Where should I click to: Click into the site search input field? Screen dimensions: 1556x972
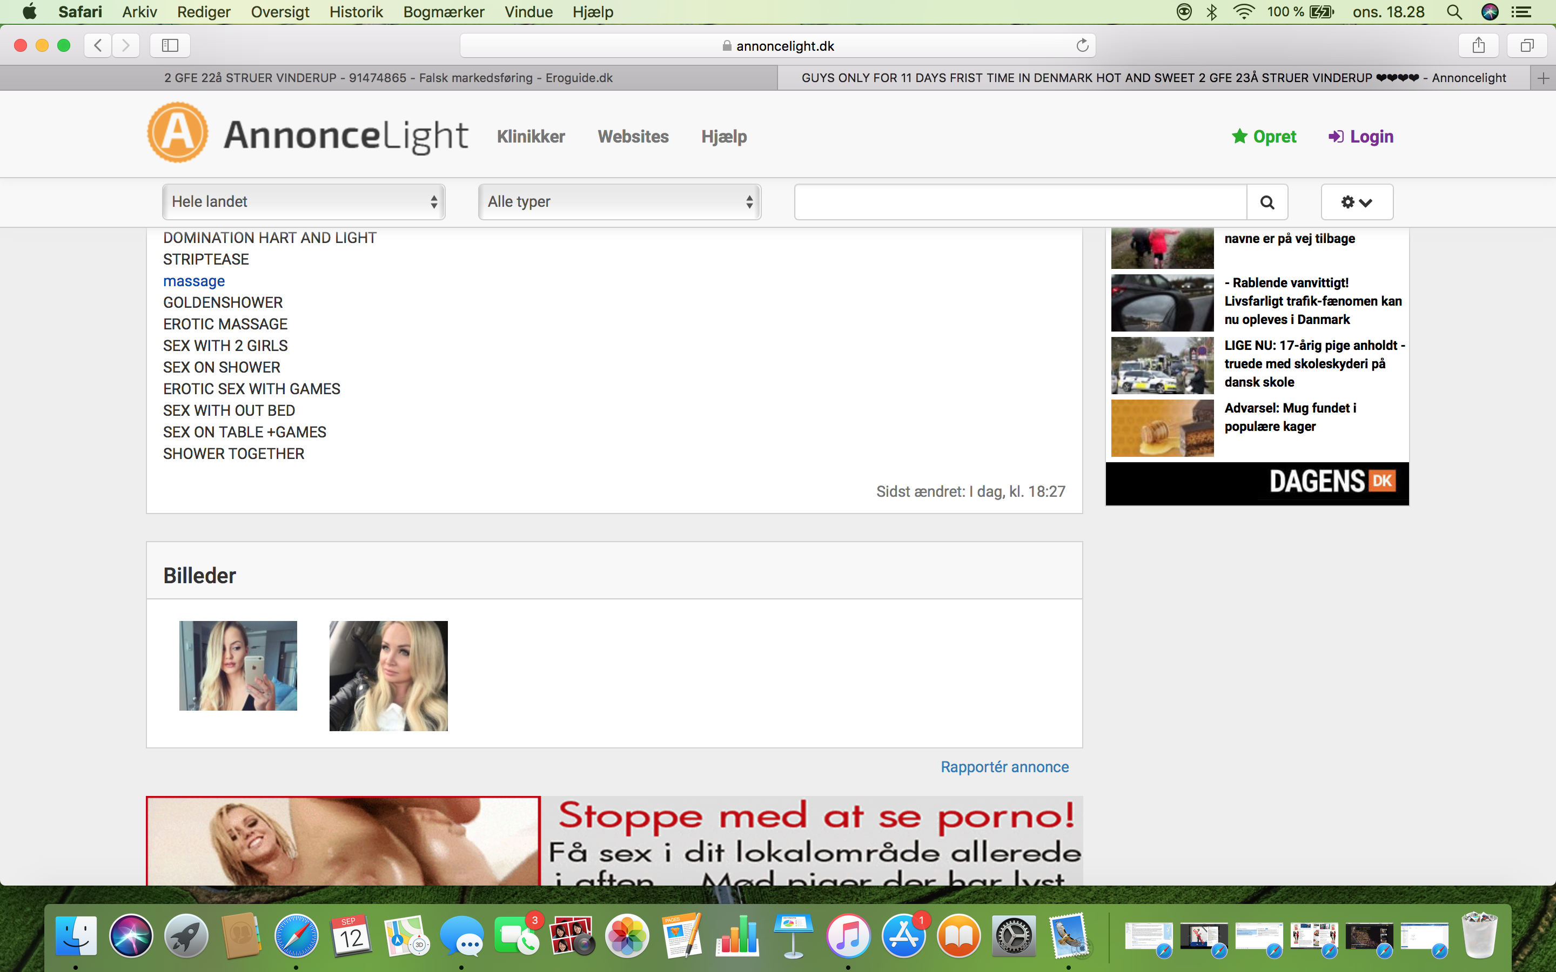(1021, 202)
